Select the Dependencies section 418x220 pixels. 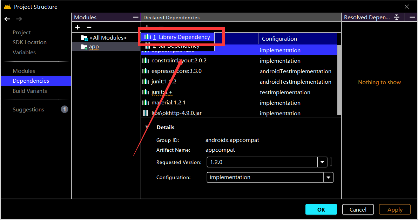36,81
